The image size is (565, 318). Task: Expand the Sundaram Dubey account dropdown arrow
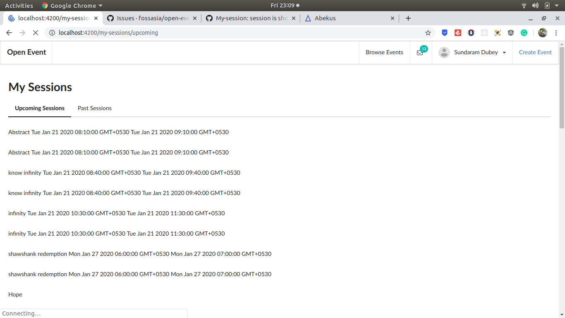coord(504,53)
